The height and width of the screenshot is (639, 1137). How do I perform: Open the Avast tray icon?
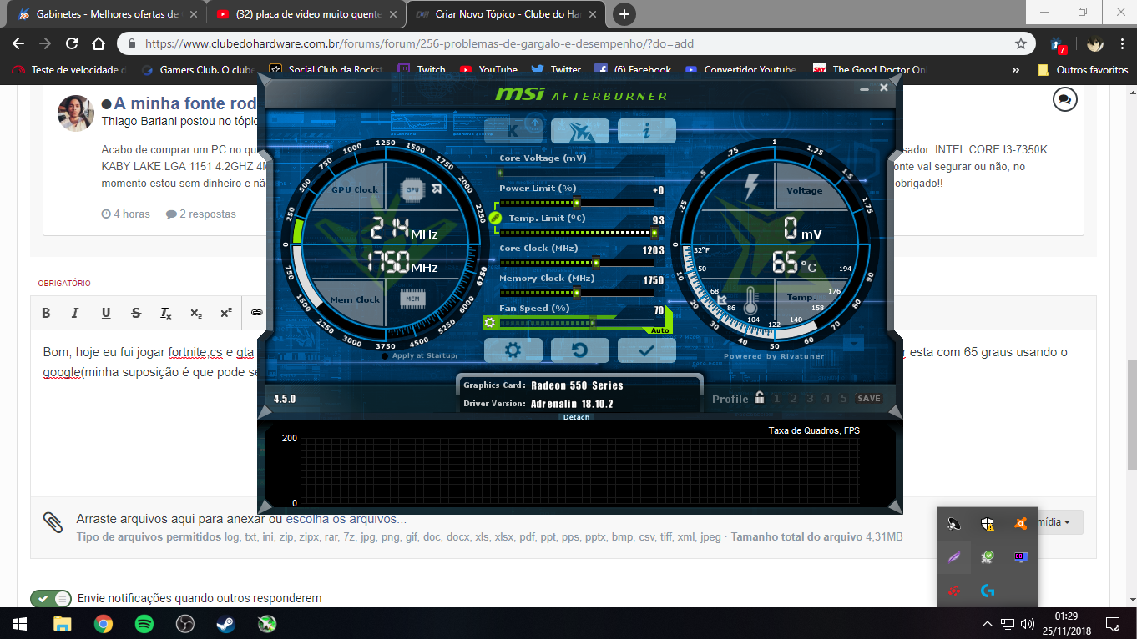tap(1020, 524)
